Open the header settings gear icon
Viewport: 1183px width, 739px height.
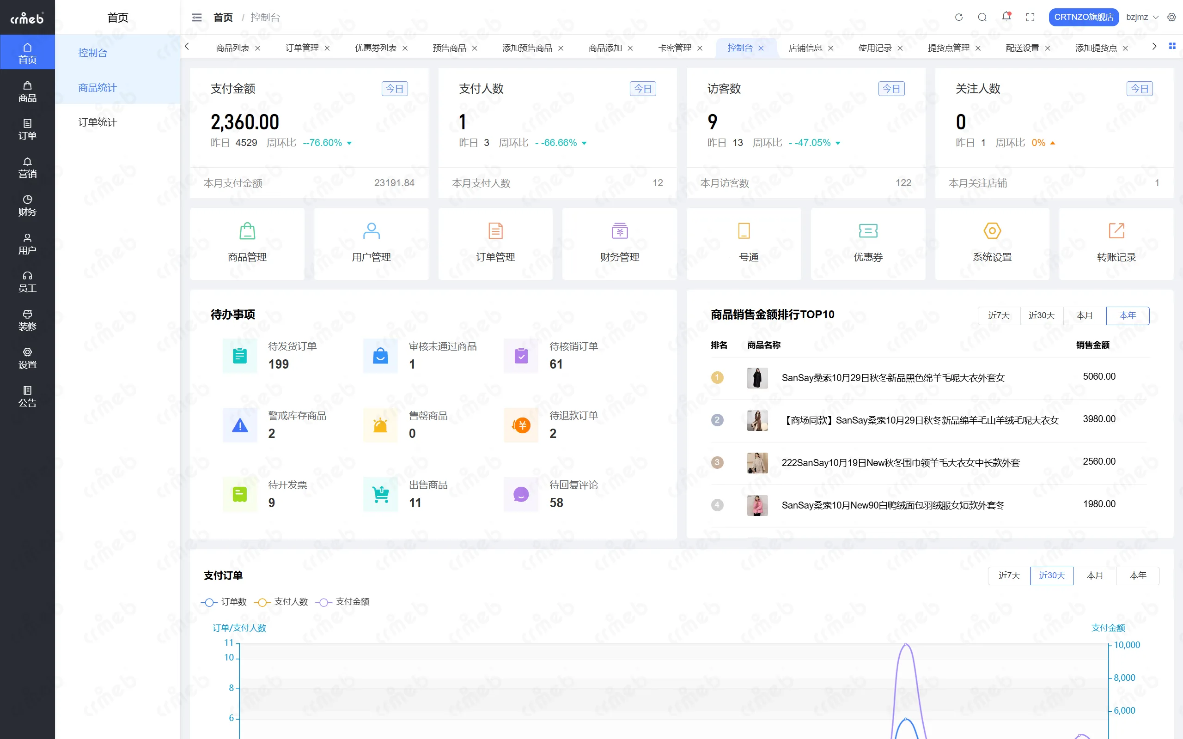pyautogui.click(x=1172, y=18)
